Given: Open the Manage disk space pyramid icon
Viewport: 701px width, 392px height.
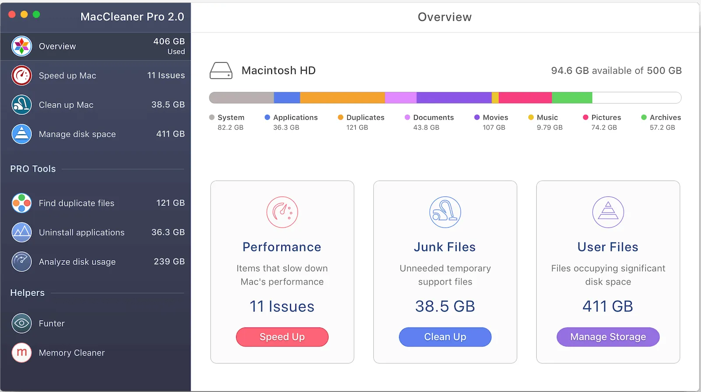Looking at the screenshot, I should pos(21,134).
